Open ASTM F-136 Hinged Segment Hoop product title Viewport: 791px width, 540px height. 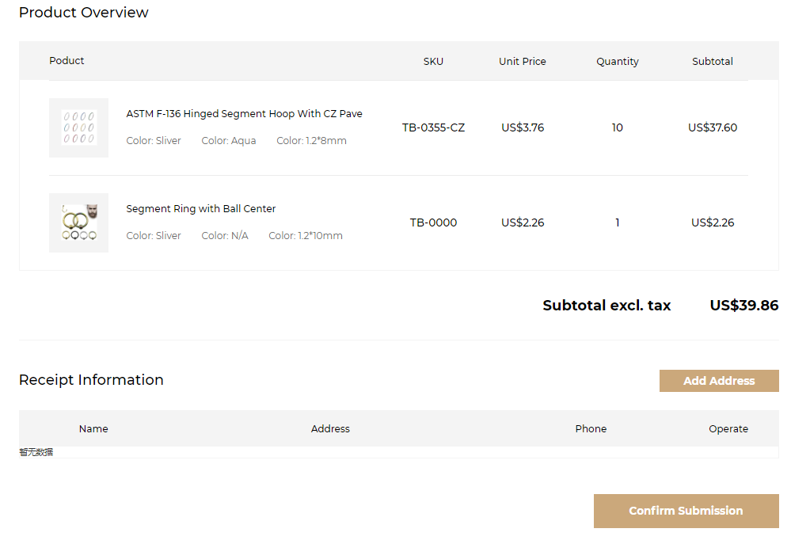(244, 114)
